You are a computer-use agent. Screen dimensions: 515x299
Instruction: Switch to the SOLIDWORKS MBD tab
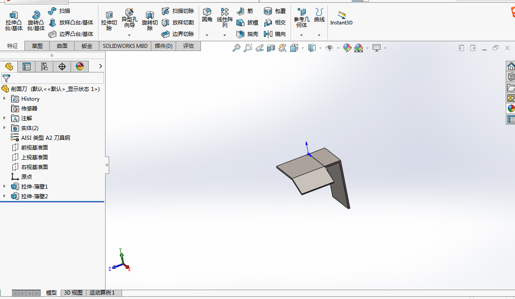pos(125,46)
